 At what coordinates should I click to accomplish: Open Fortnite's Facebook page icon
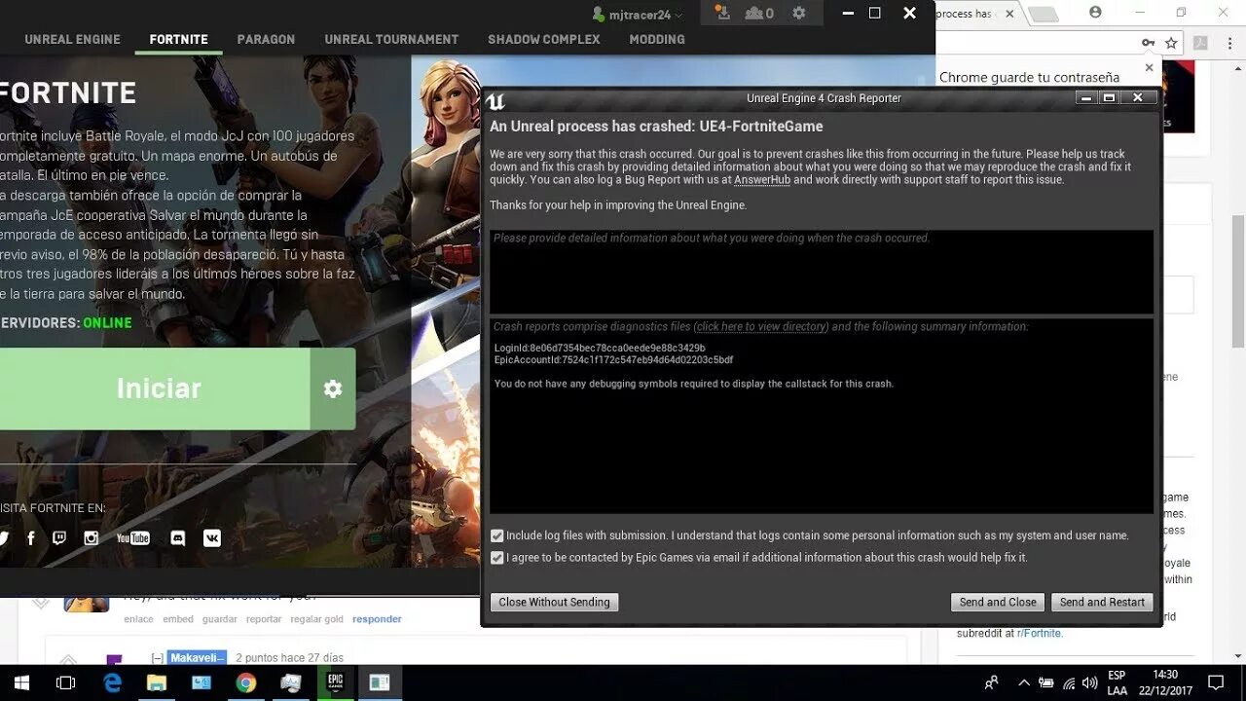pos(31,537)
